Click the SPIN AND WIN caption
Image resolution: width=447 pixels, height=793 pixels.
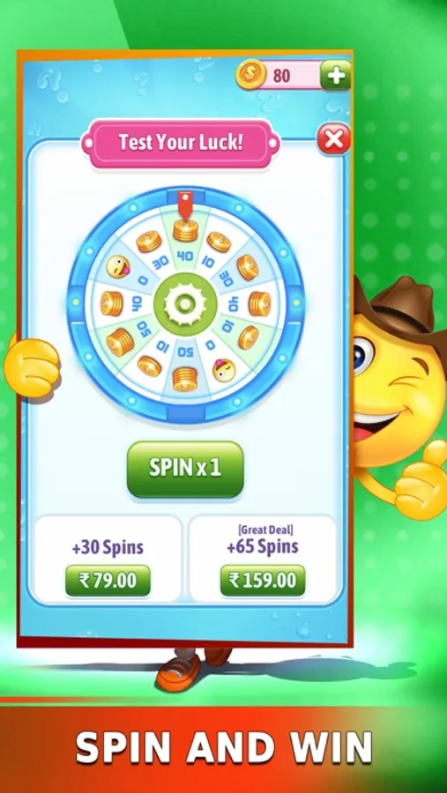pos(224,747)
